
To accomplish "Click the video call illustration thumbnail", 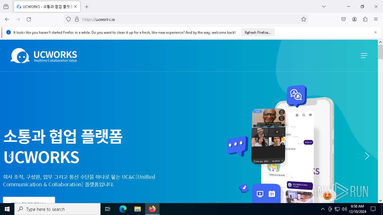I will 268,136.
